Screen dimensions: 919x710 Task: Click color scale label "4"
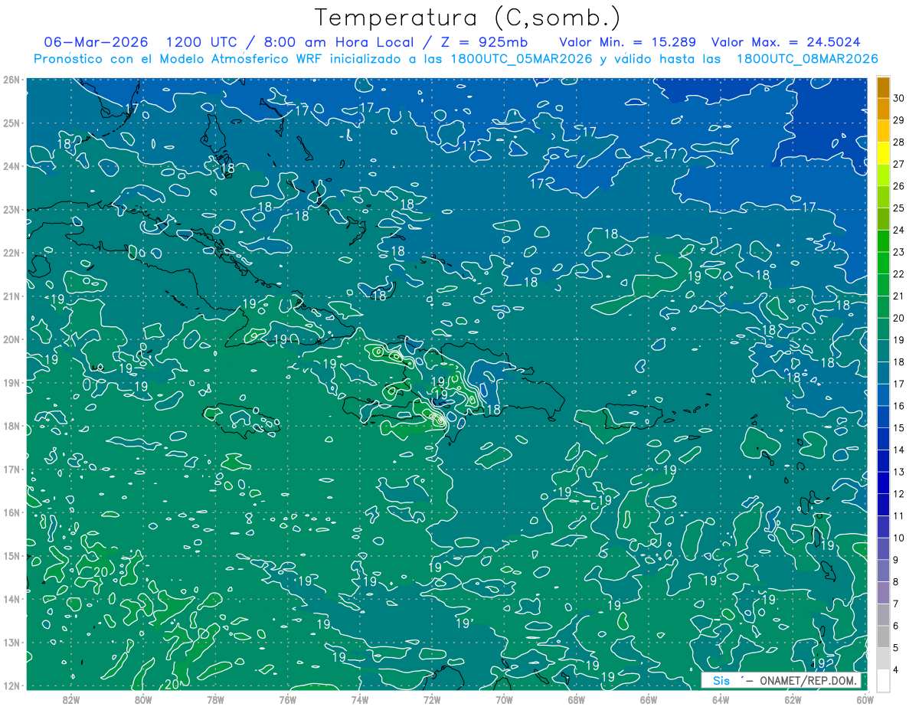pyautogui.click(x=896, y=670)
